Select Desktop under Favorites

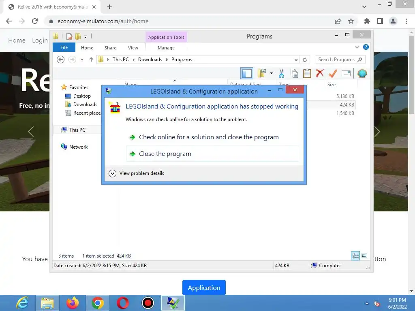click(82, 96)
